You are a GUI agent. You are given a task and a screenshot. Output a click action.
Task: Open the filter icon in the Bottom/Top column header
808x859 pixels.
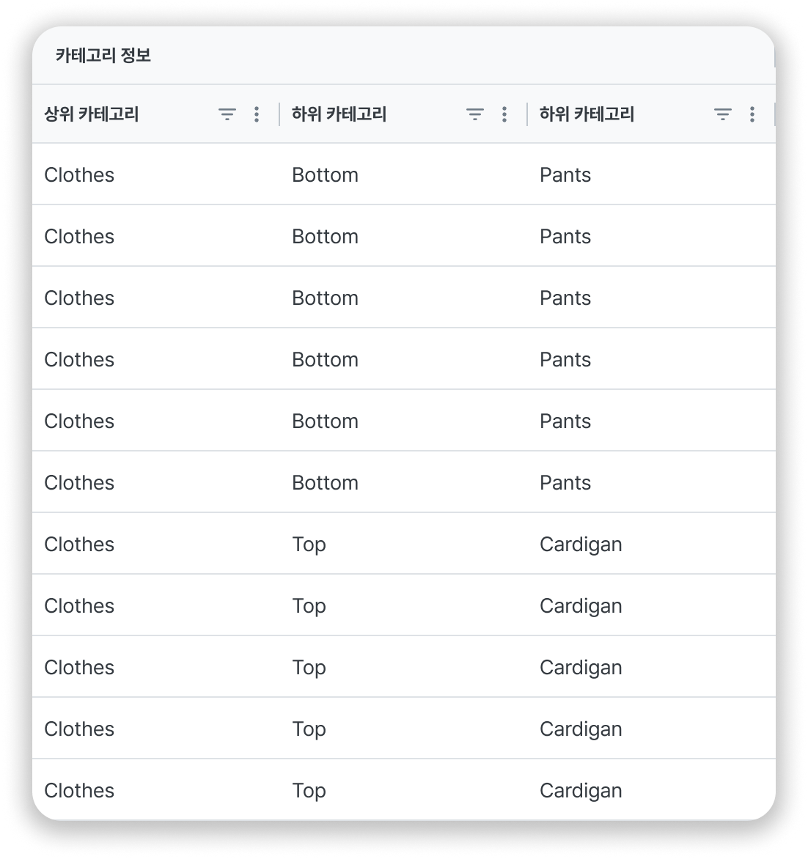pyautogui.click(x=474, y=114)
